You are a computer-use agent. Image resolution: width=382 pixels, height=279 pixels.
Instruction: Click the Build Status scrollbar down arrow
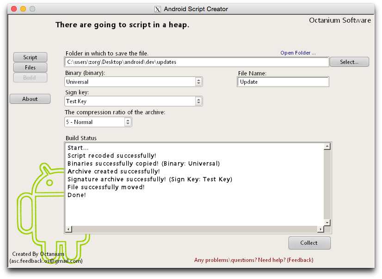(x=327, y=223)
